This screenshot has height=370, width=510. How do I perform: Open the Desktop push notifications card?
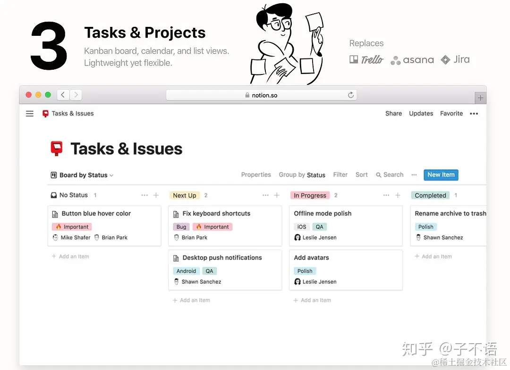(x=225, y=270)
